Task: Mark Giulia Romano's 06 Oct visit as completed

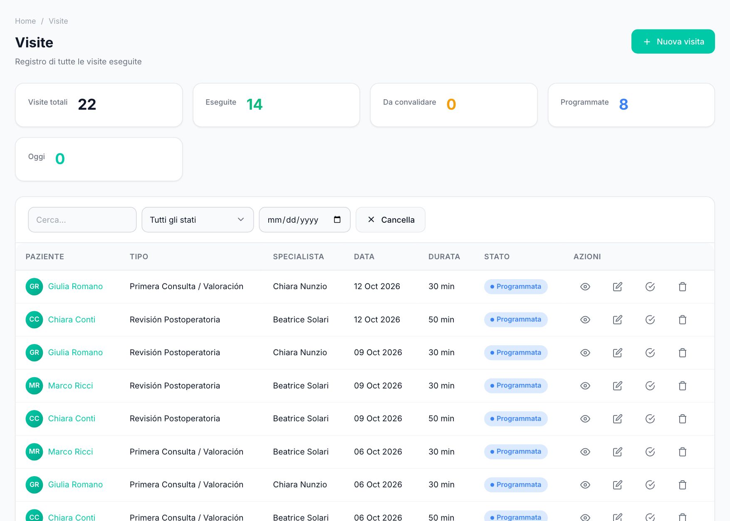Action: 650,485
